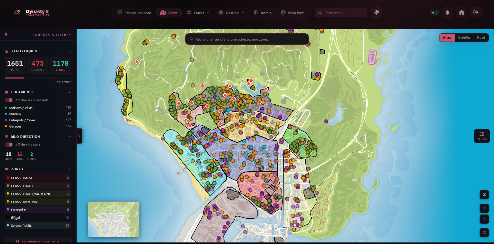Click the logout arrow icon
This screenshot has width=494, height=244.
pos(476,13)
